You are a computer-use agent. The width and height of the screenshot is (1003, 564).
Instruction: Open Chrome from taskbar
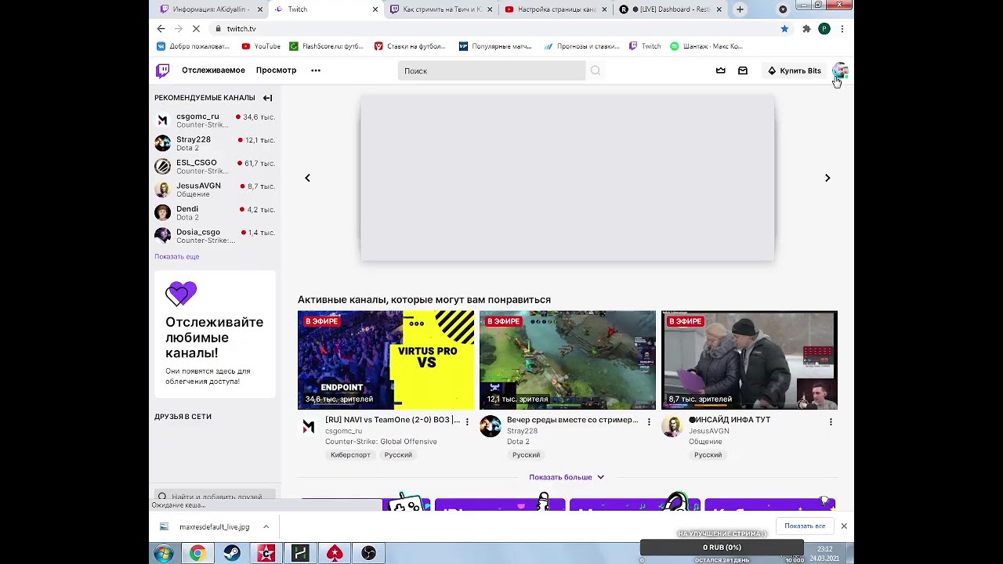(197, 554)
